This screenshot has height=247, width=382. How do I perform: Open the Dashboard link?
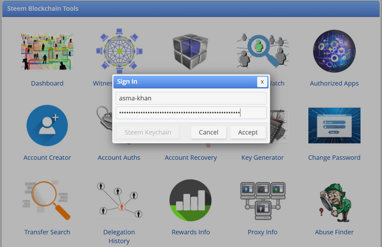[47, 84]
